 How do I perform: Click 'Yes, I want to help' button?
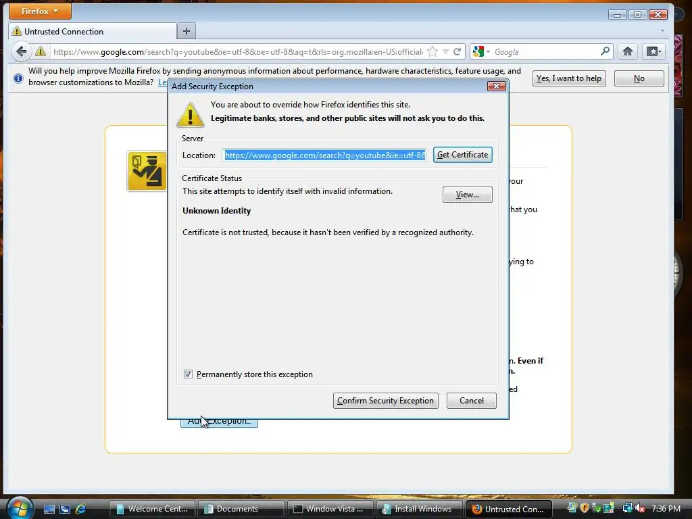(569, 78)
